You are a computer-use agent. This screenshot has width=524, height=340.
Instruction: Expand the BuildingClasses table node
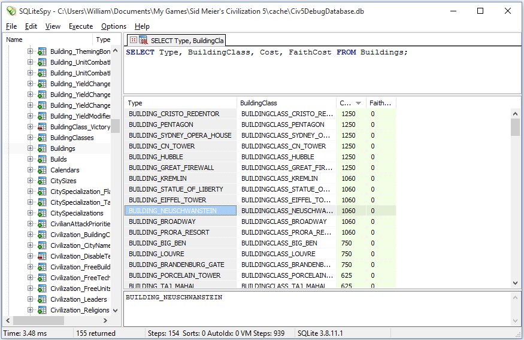point(30,137)
